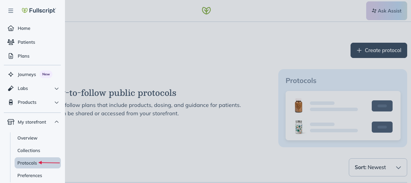
Task: Select Collections in the storefront submenu
Action: (29, 151)
